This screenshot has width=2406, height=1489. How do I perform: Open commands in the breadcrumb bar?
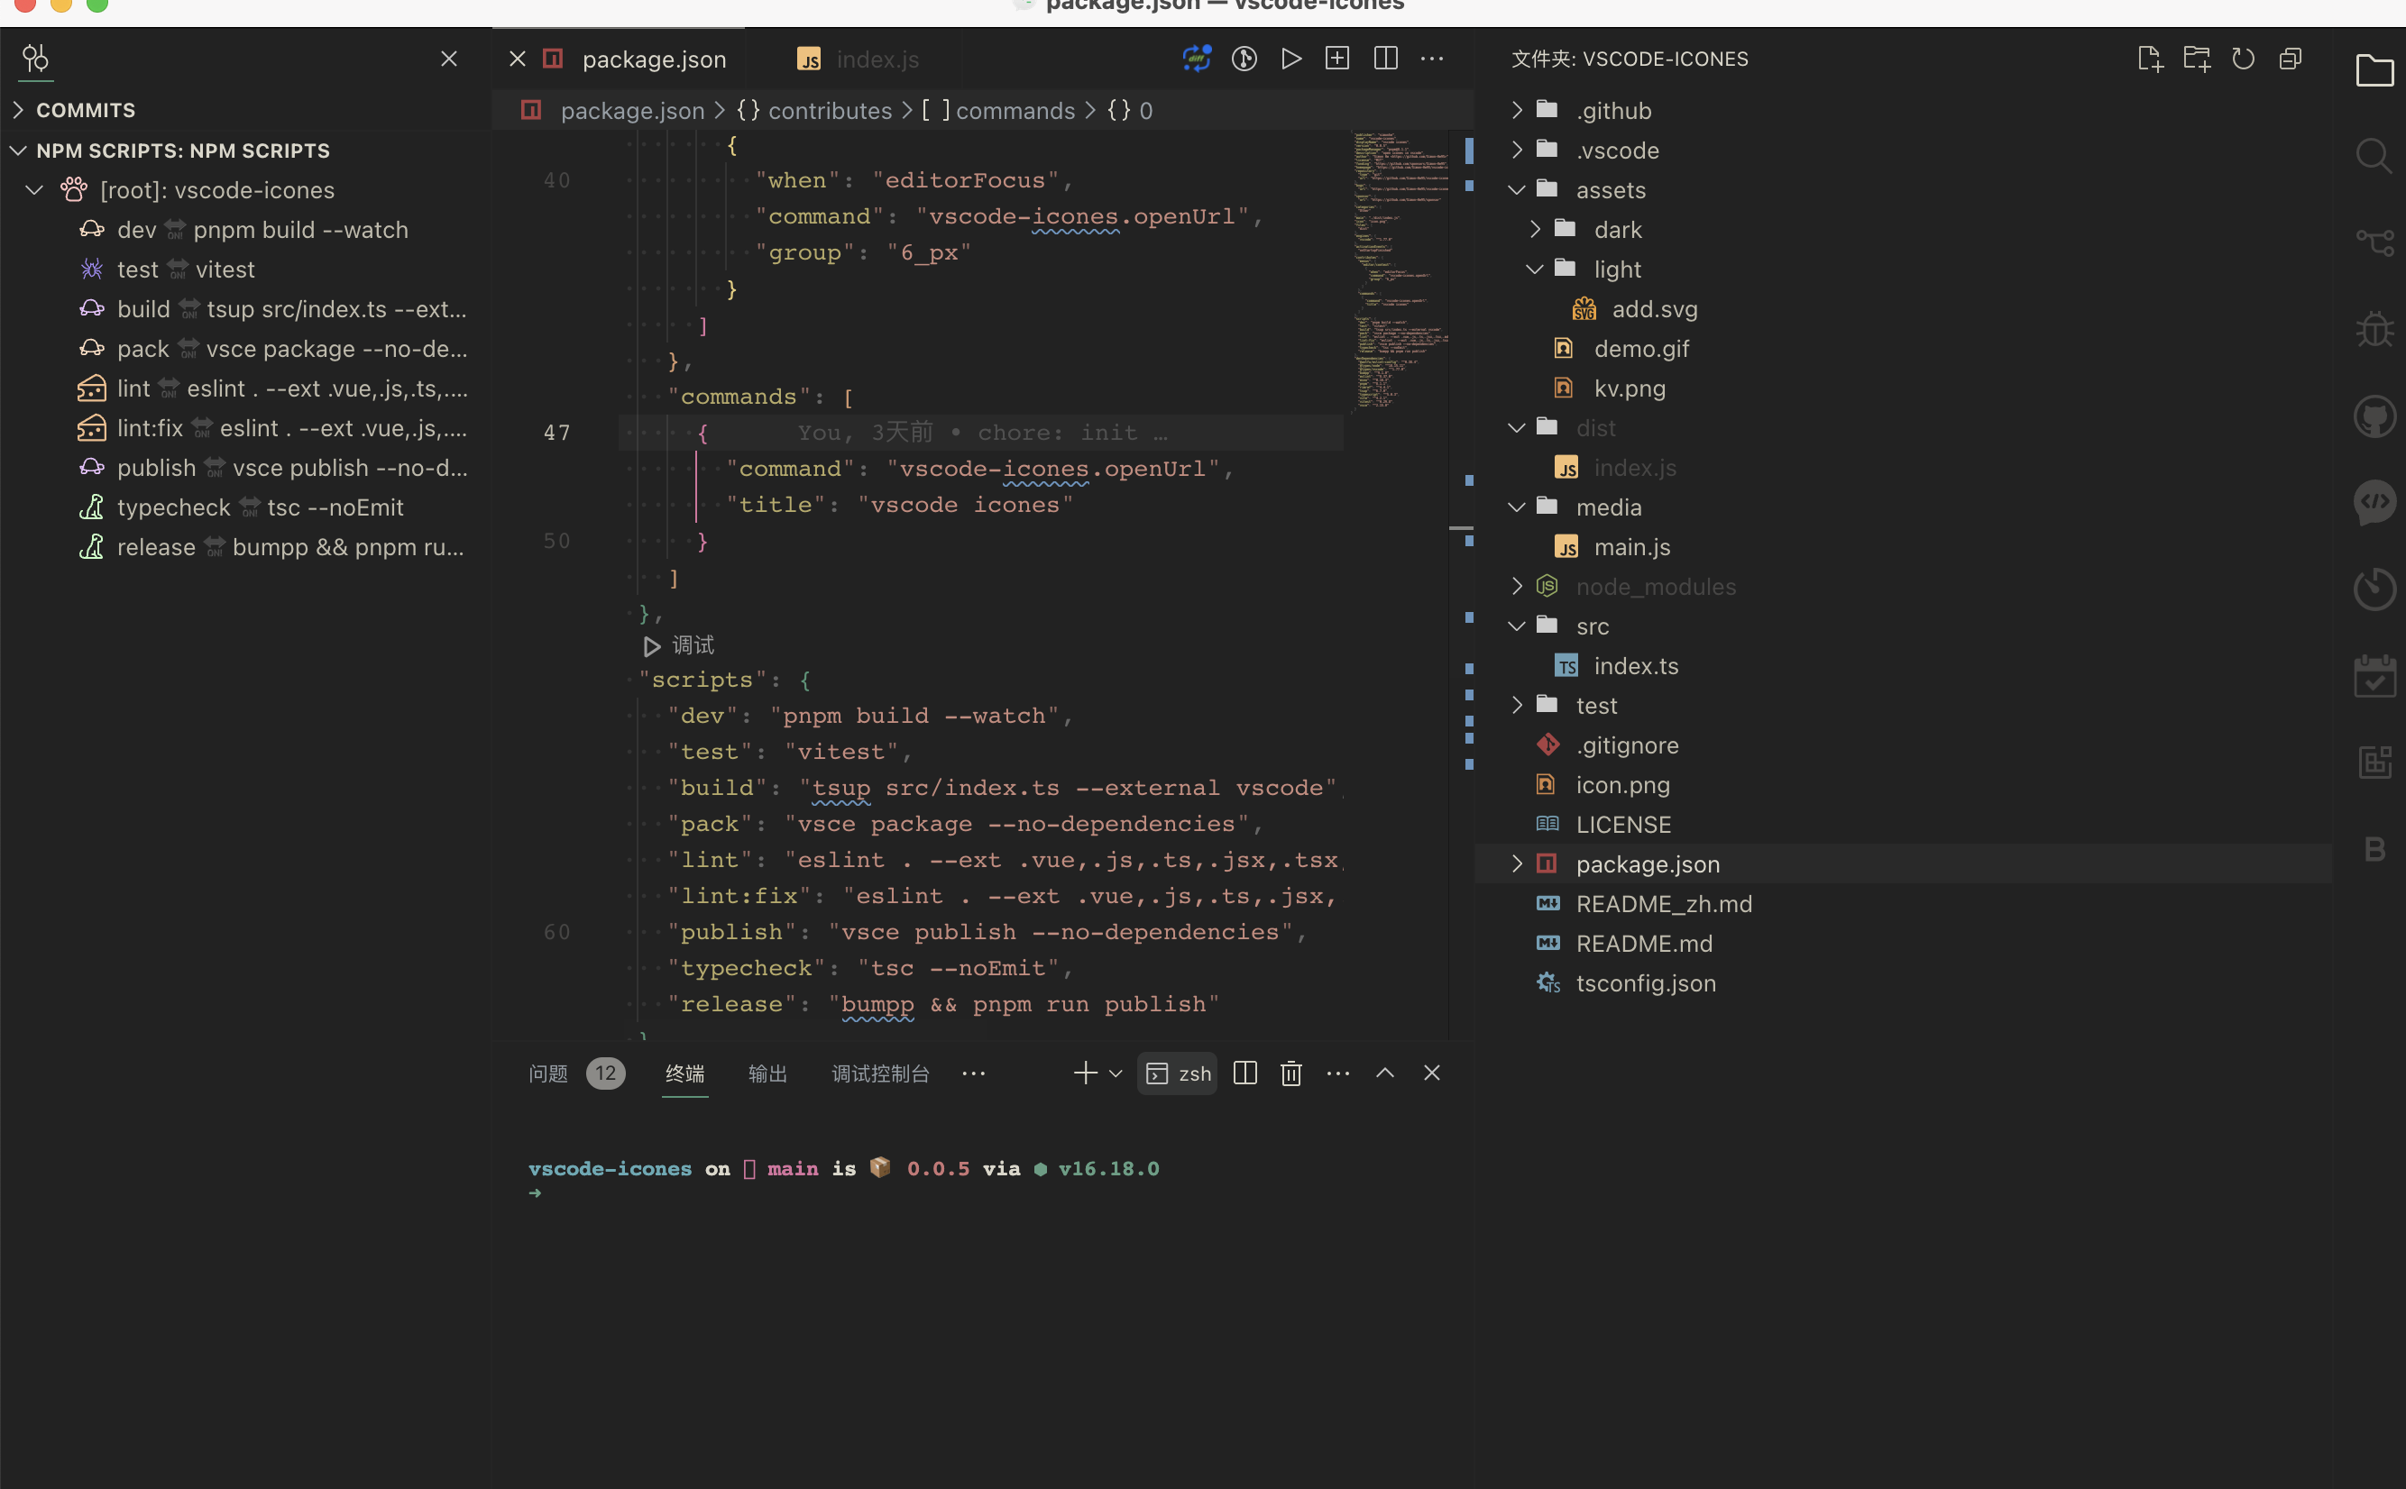(x=1015, y=110)
